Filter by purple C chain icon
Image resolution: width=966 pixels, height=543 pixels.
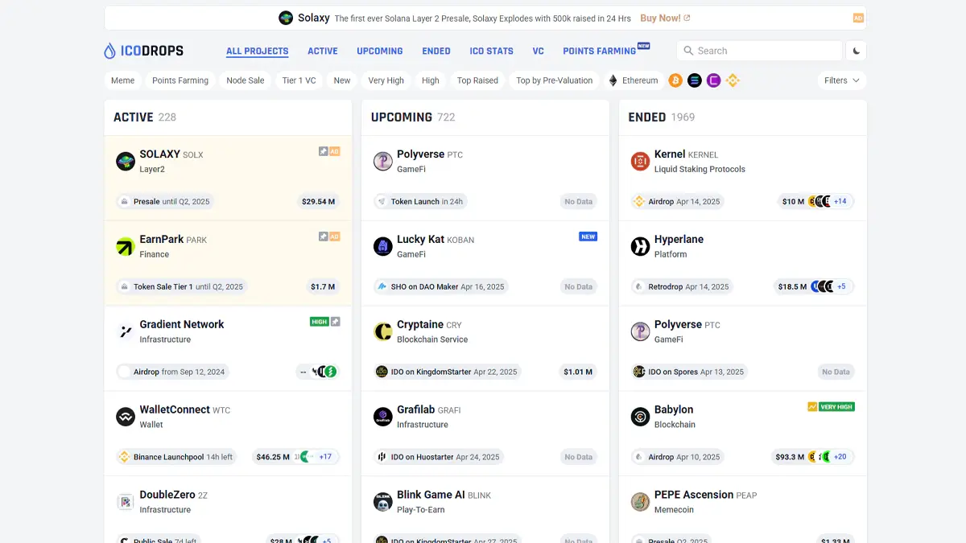coord(713,80)
